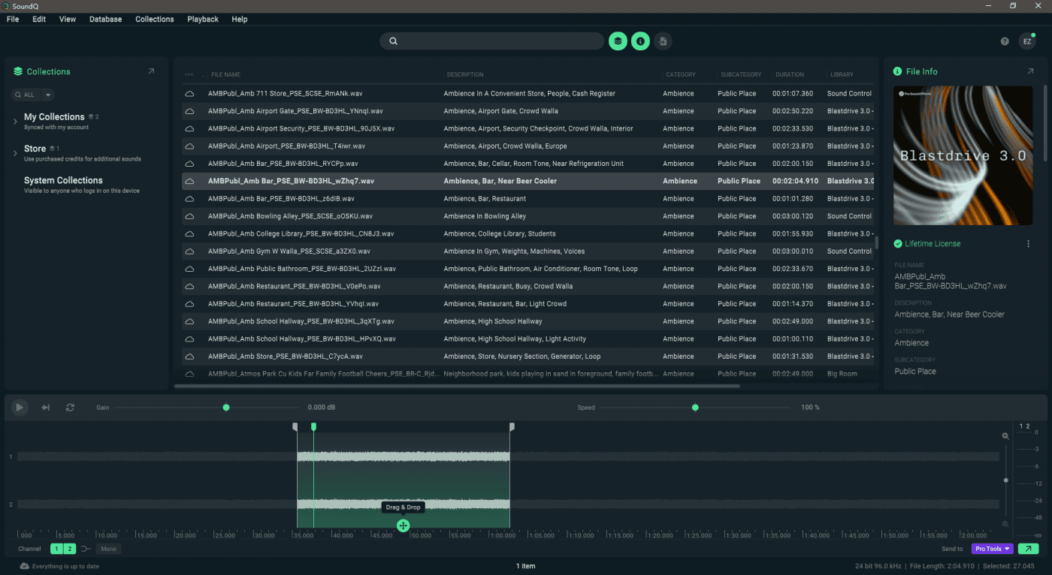Click the return to start icon
The image size is (1052, 575).
tap(45, 408)
